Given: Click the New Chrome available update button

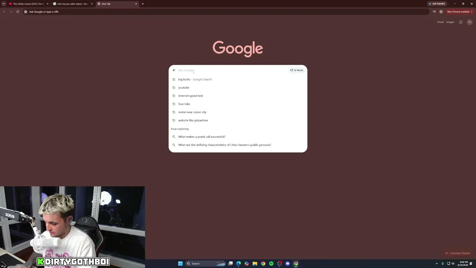Looking at the screenshot, I should click(459, 12).
